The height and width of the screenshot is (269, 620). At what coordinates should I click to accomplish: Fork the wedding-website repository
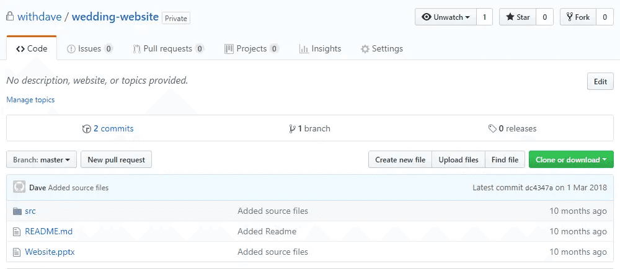pos(578,17)
